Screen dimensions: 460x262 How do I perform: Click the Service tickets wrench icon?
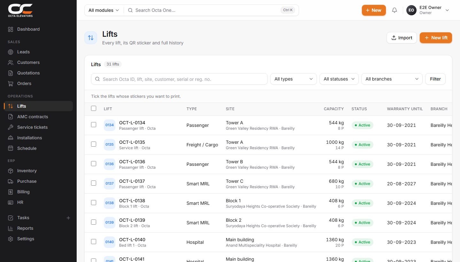pyautogui.click(x=11, y=127)
